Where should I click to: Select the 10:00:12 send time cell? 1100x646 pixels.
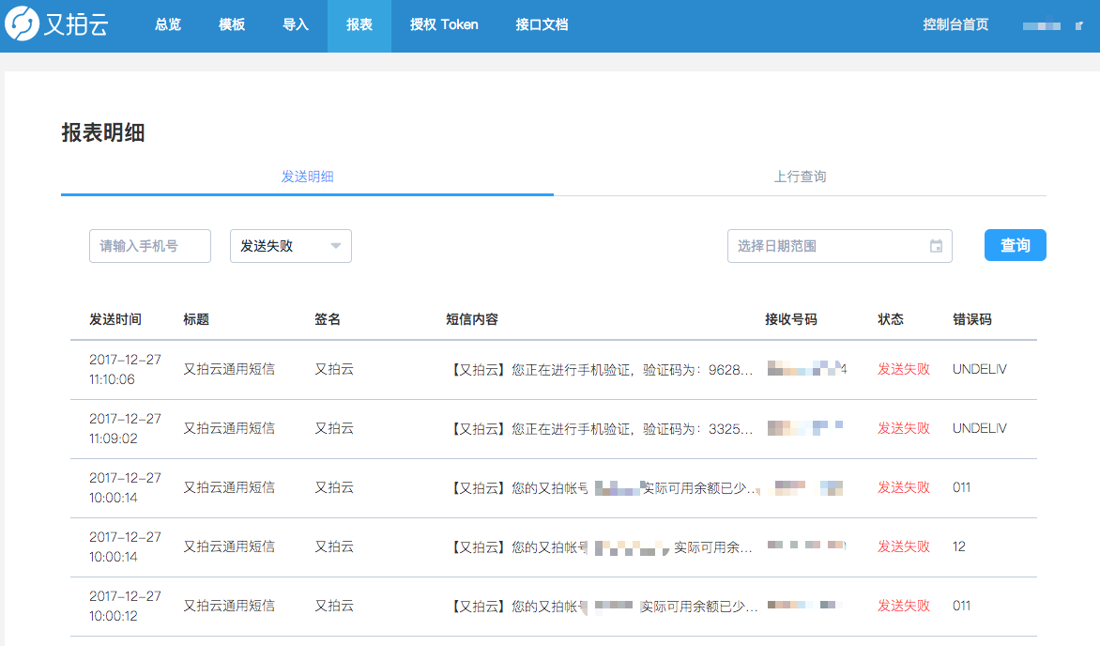pos(125,606)
